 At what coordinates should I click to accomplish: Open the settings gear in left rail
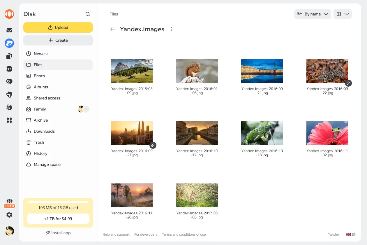(x=9, y=215)
